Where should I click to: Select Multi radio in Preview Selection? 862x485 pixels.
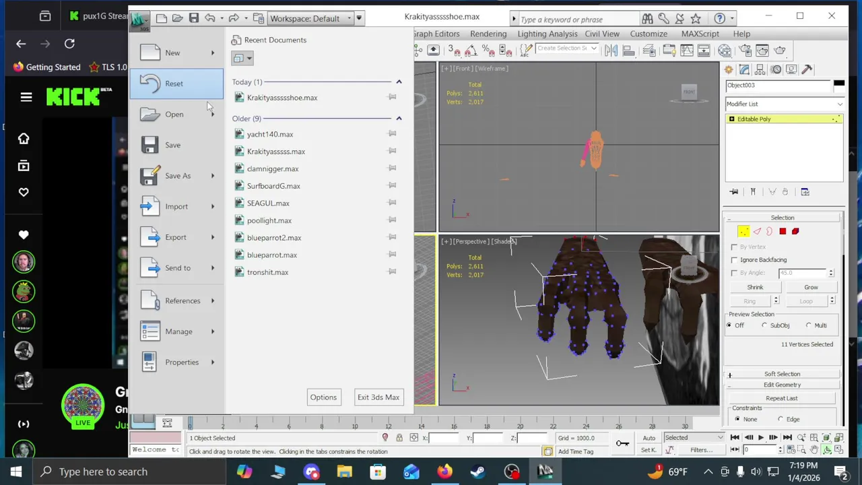tap(809, 326)
